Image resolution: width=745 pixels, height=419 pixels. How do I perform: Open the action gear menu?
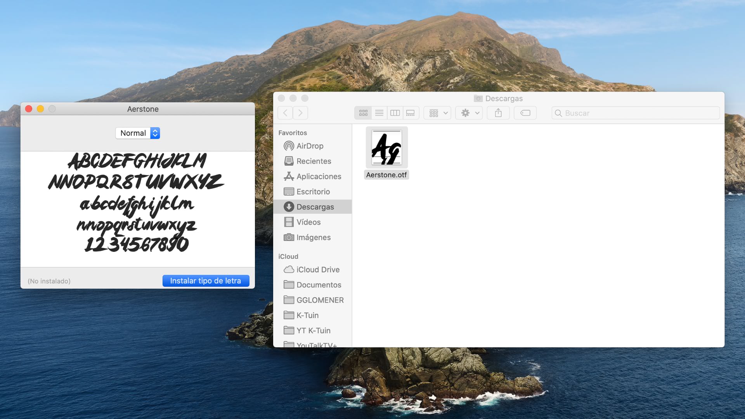[x=469, y=113]
